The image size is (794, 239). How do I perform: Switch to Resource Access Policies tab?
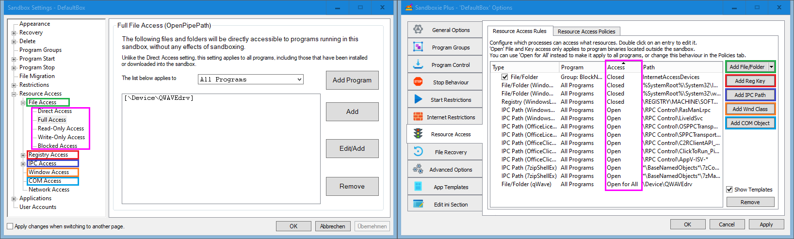[x=586, y=32]
